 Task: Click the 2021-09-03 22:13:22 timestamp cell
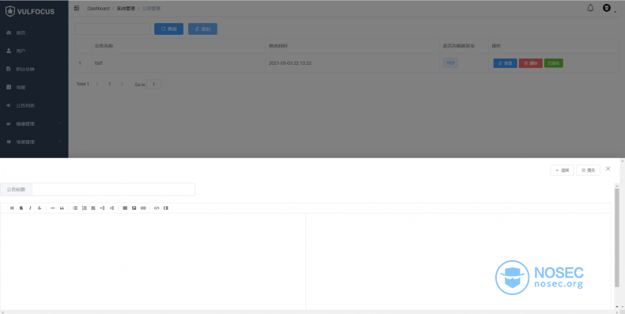click(352, 63)
